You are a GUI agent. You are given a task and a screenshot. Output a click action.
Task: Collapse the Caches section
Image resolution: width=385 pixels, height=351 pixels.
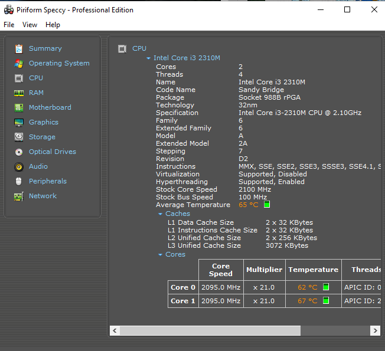[161, 214]
